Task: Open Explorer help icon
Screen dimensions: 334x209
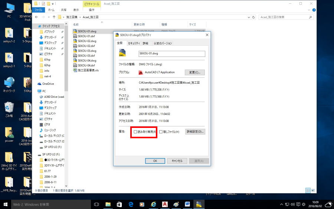Action: pyautogui.click(x=314, y=10)
